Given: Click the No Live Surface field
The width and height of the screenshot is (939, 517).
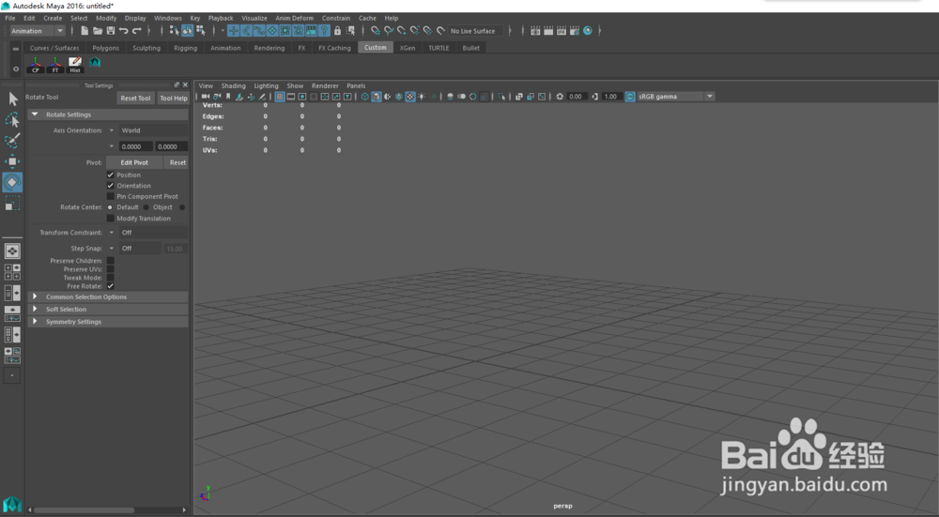Looking at the screenshot, I should pyautogui.click(x=476, y=31).
